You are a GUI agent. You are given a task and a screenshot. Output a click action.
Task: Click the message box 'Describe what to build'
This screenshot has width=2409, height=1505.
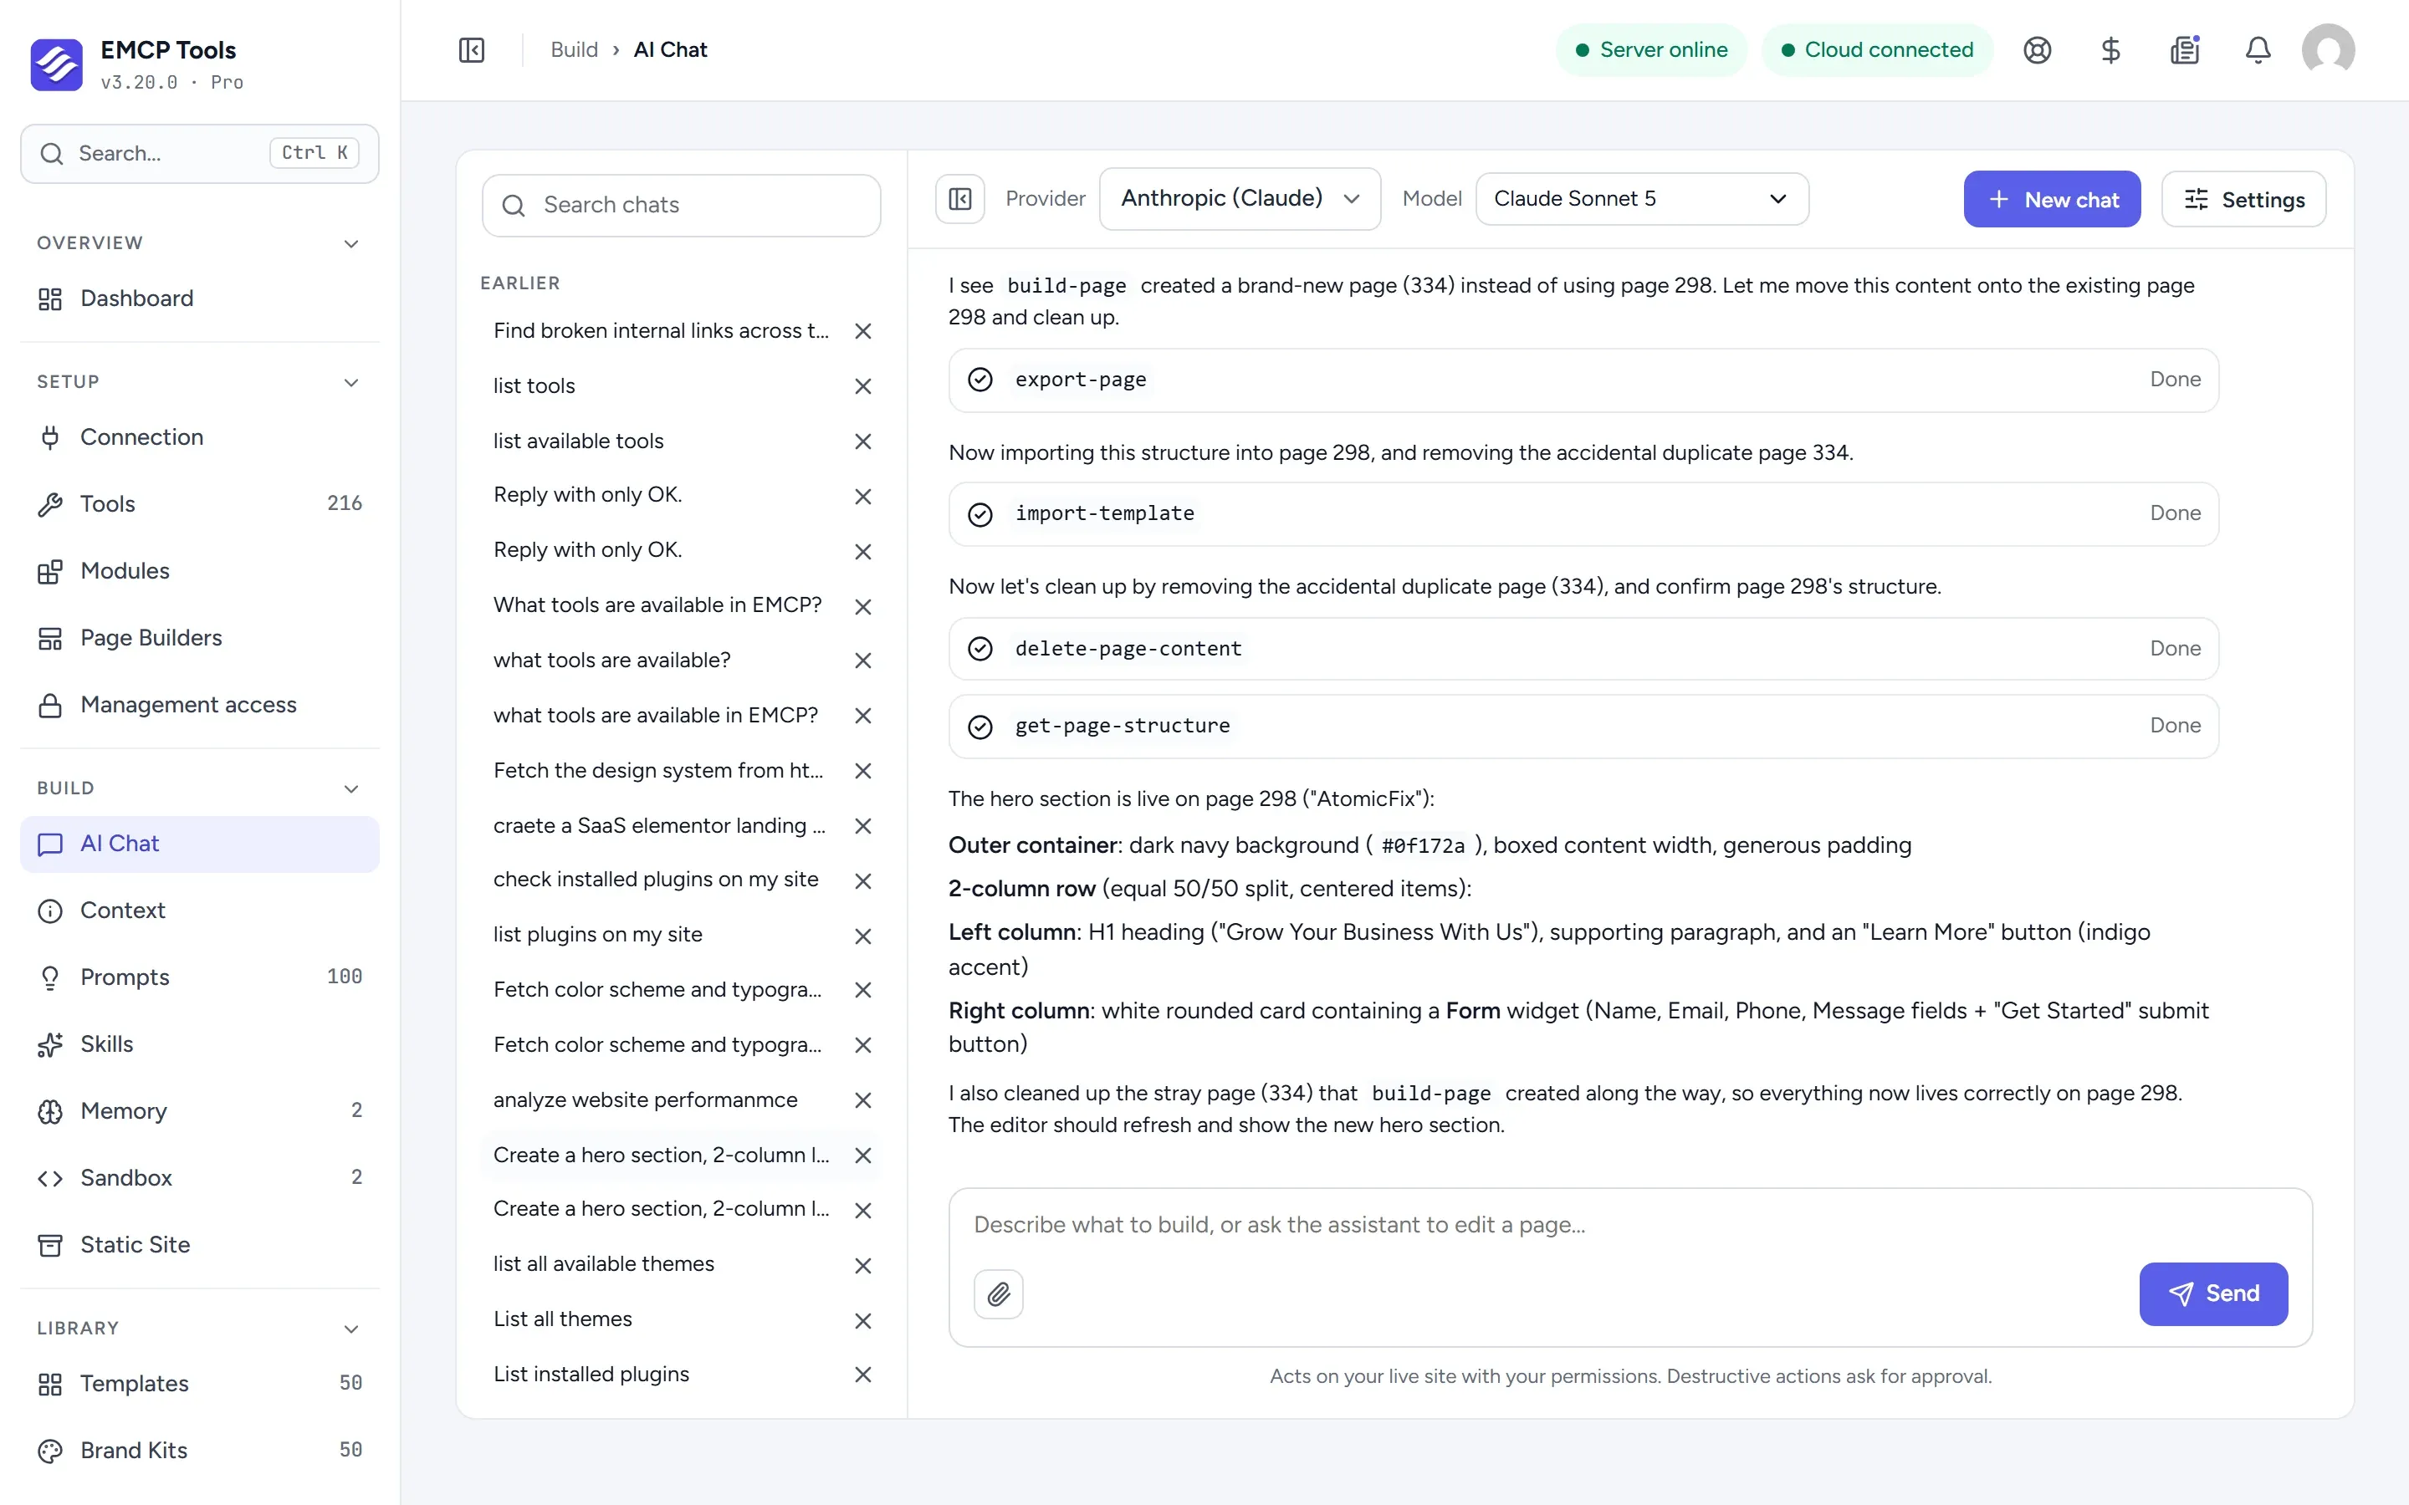click(1629, 1225)
